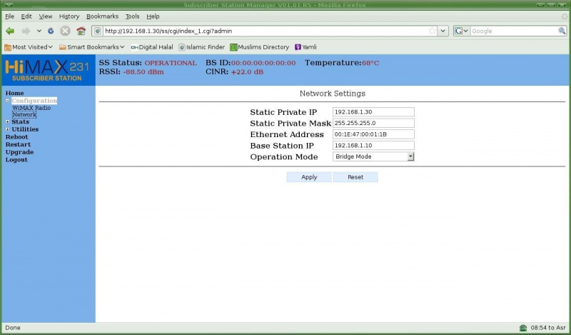
Task: Open the Smart Bookmarks folder
Action: [x=92, y=47]
